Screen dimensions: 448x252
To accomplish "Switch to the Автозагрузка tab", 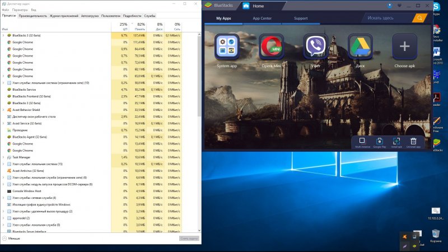I will (x=90, y=16).
